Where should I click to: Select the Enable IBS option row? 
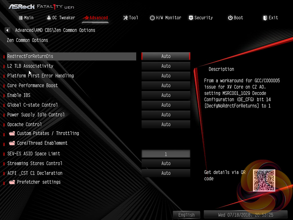coord(71,95)
